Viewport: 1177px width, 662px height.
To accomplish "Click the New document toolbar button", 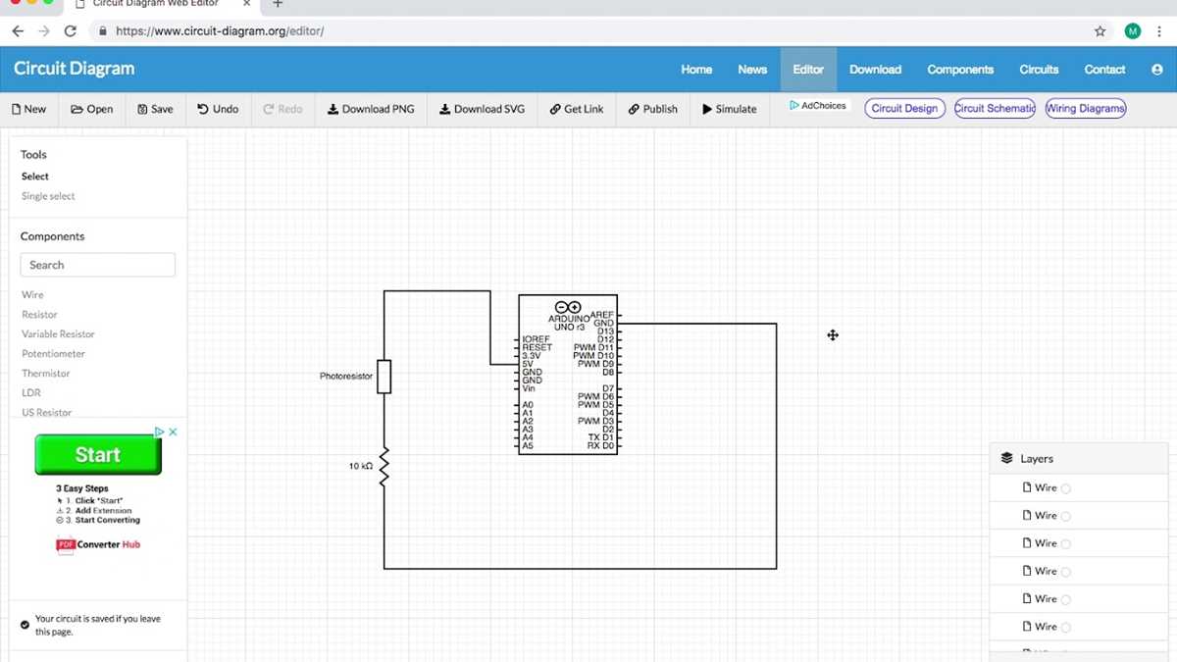I will tap(28, 109).
